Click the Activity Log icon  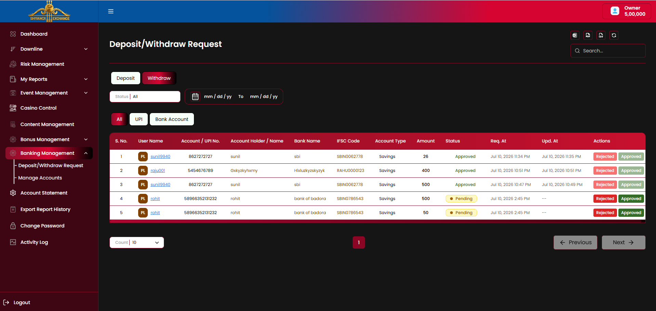point(13,242)
